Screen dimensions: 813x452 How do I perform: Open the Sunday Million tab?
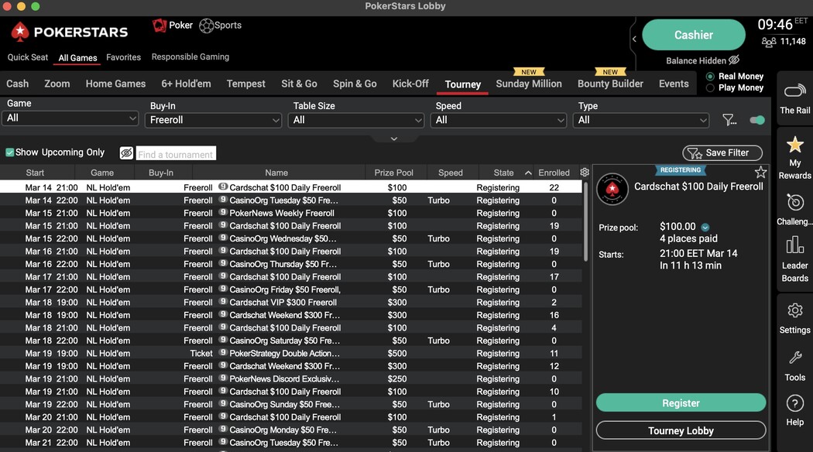coord(529,84)
